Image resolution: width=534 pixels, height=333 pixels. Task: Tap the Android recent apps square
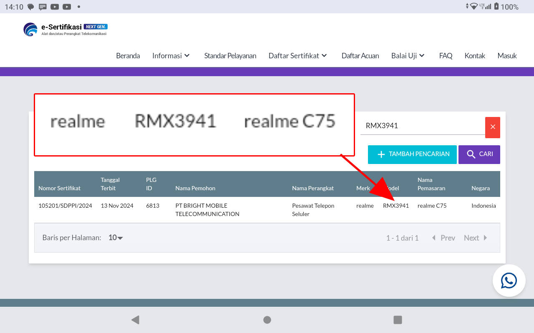398,320
